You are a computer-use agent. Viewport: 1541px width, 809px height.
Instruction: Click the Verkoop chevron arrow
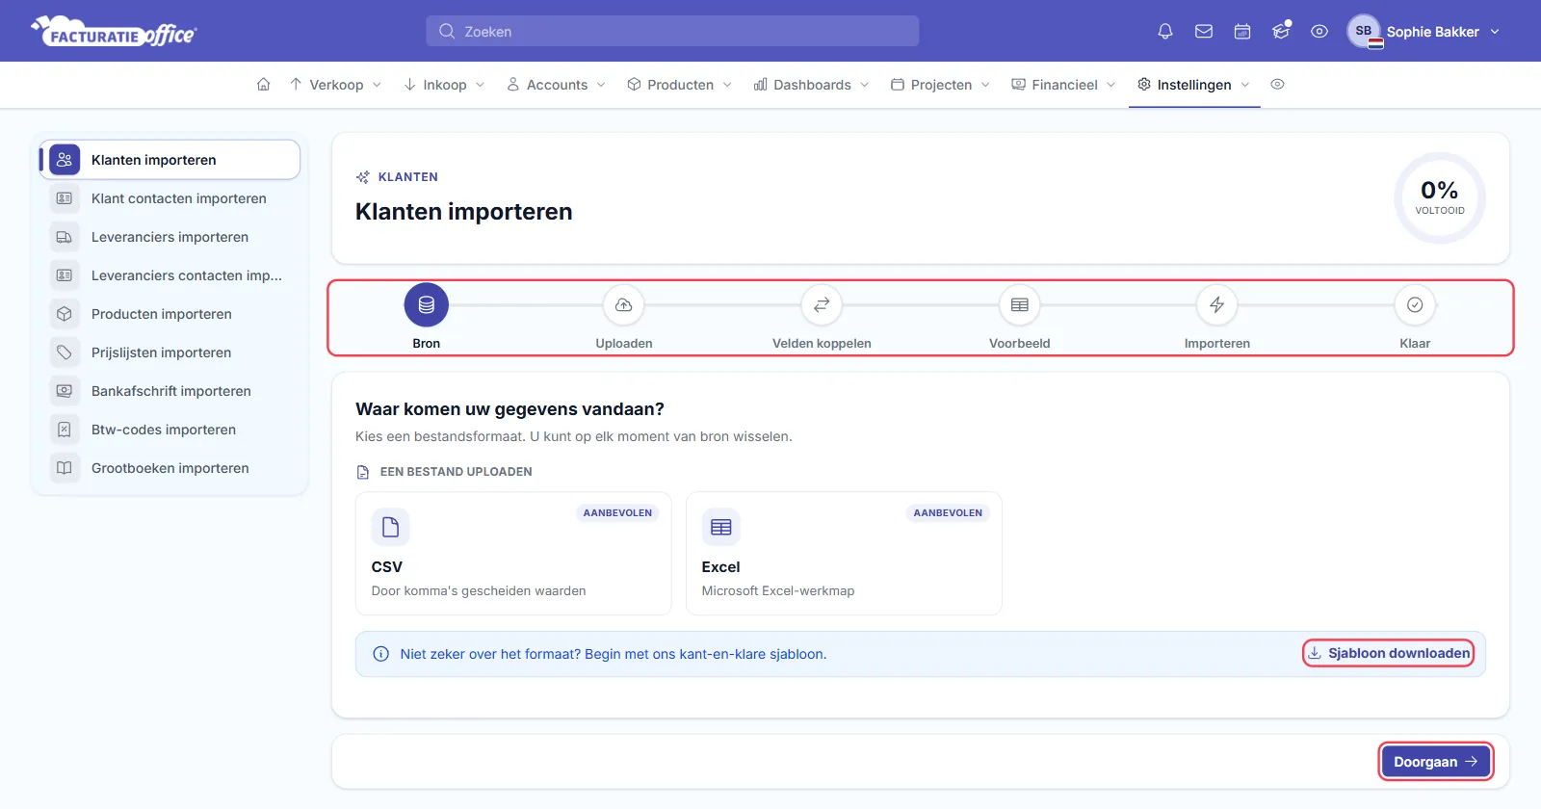coord(377,85)
